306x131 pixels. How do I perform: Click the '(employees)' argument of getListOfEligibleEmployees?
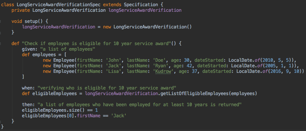point(243,93)
